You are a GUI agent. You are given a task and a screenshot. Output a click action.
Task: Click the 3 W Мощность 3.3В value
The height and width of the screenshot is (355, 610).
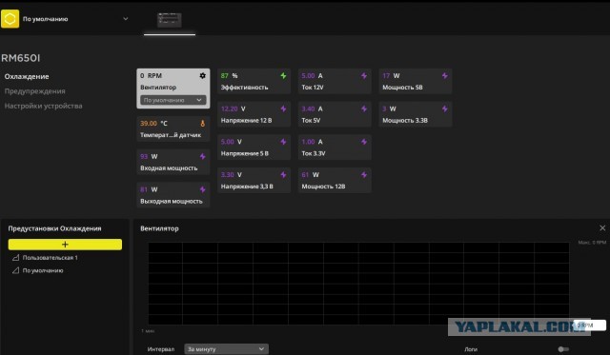390,108
